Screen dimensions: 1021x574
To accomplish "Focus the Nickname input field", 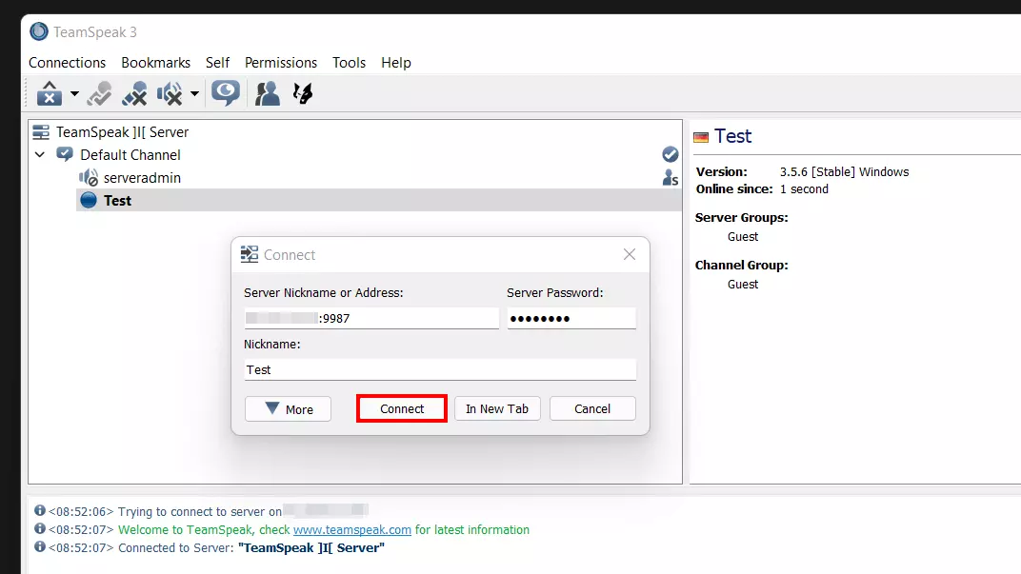I will tap(439, 369).
